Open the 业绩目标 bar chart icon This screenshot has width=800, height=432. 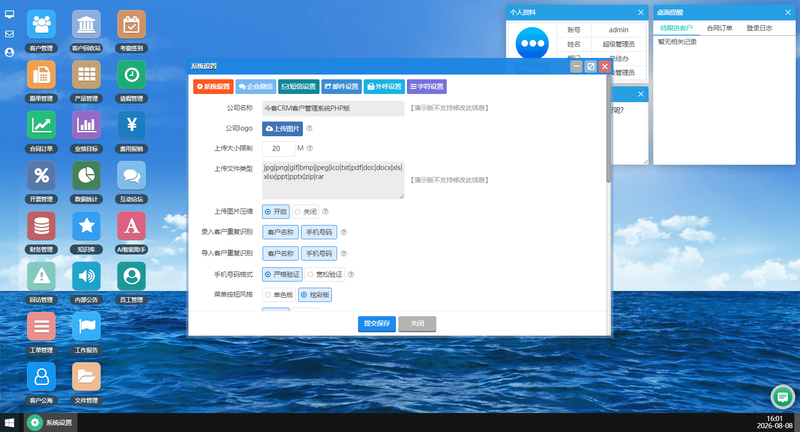pyautogui.click(x=86, y=125)
